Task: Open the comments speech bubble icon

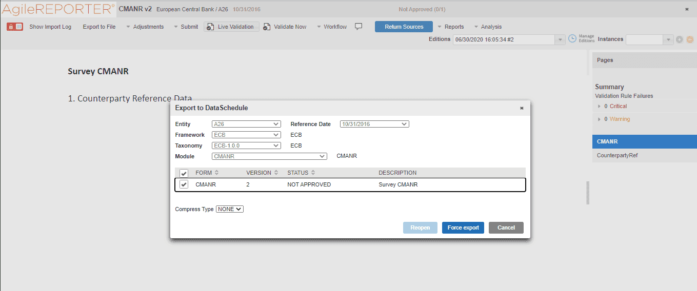Action: pos(359,27)
